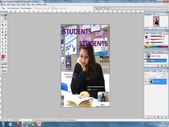The width and height of the screenshot is (169, 127).
Task: Toggle lock position in Layers panel
Action: click(x=153, y=77)
